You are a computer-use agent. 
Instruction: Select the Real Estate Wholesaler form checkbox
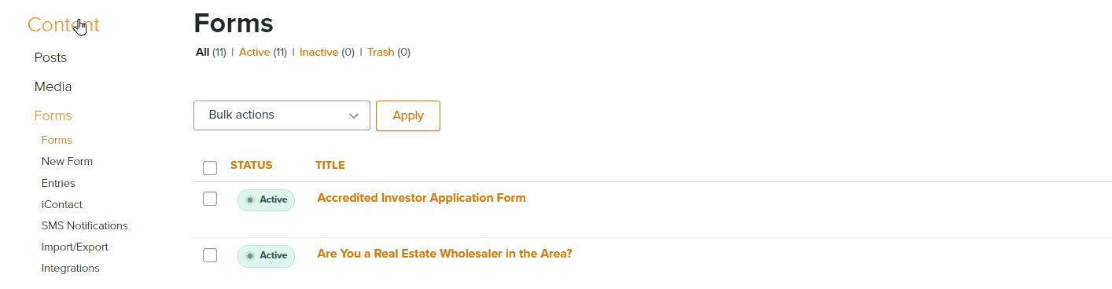click(x=210, y=255)
